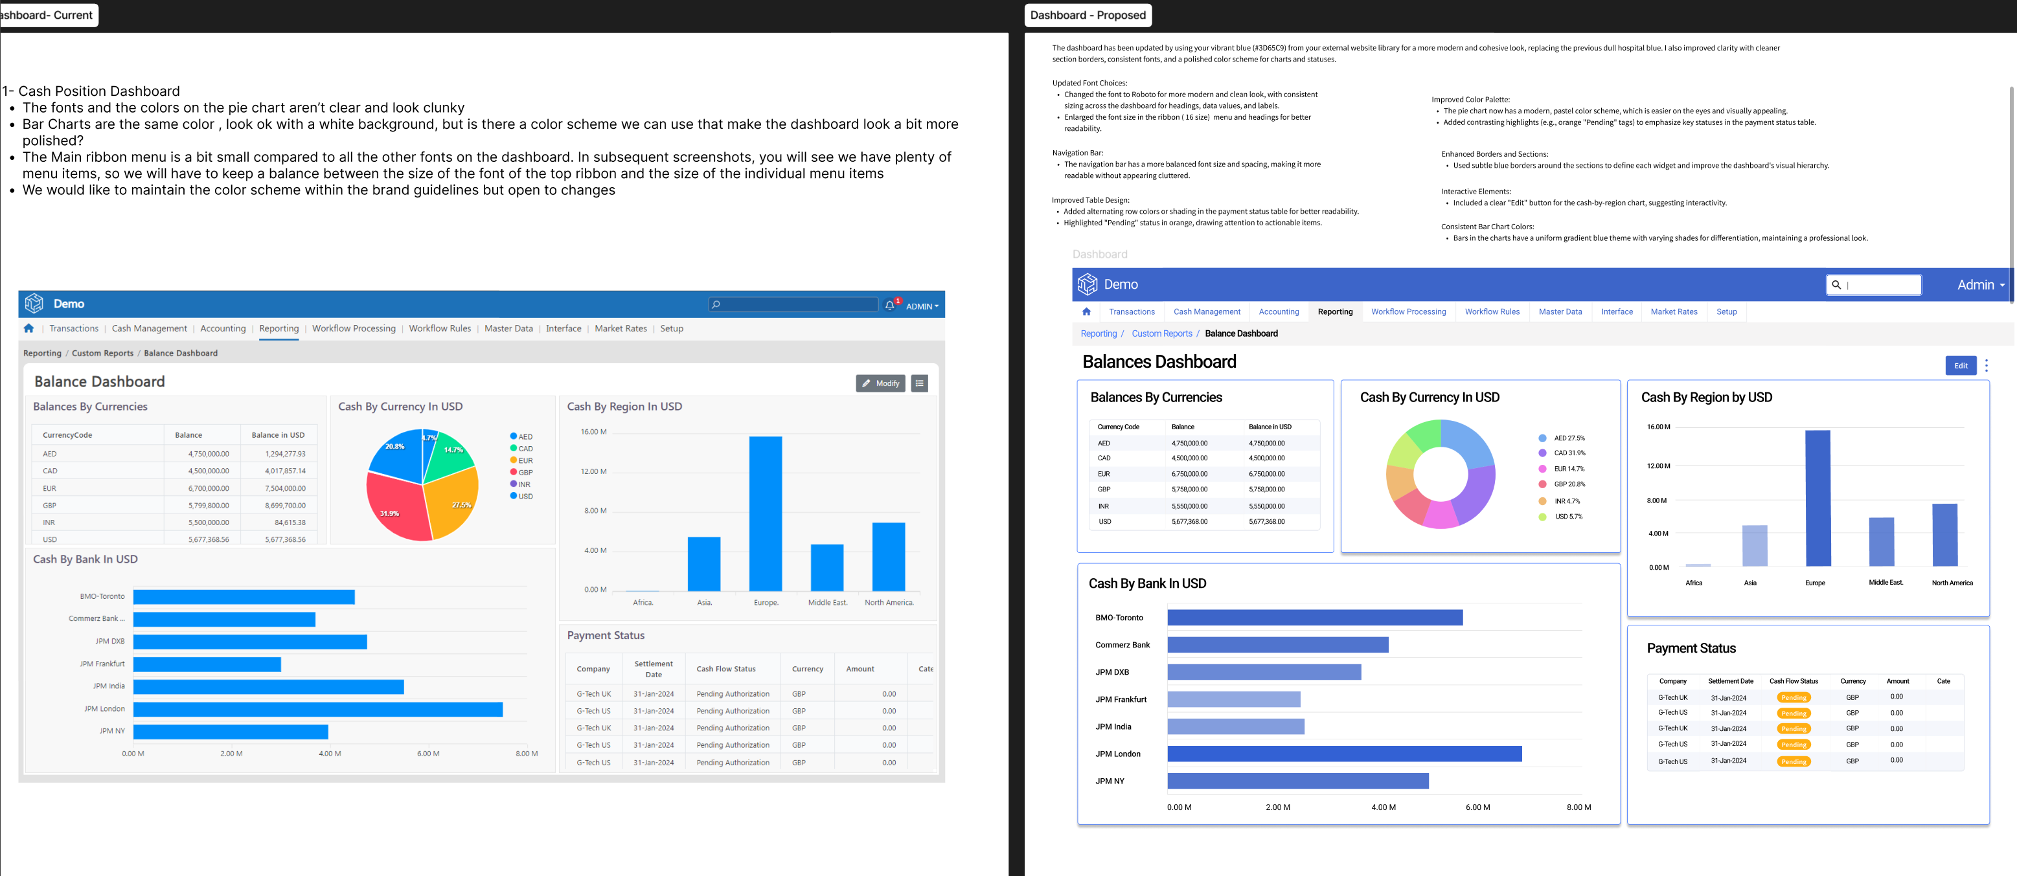Toggle the USD legend entry on the pie chart
The width and height of the screenshot is (2017, 876).
pos(523,497)
